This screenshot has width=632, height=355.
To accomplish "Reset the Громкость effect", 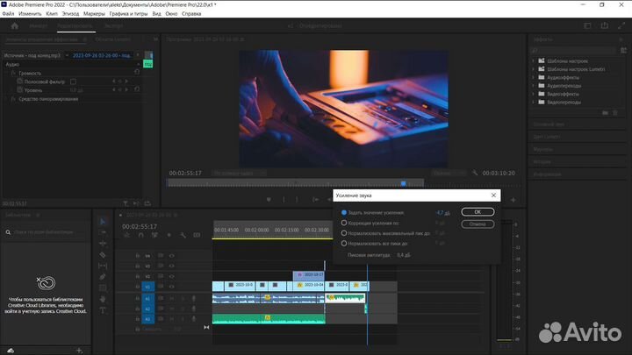I will (x=137, y=72).
